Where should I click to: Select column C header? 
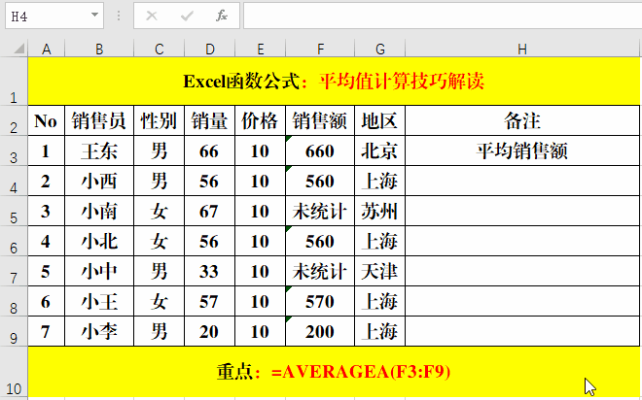pos(159,50)
